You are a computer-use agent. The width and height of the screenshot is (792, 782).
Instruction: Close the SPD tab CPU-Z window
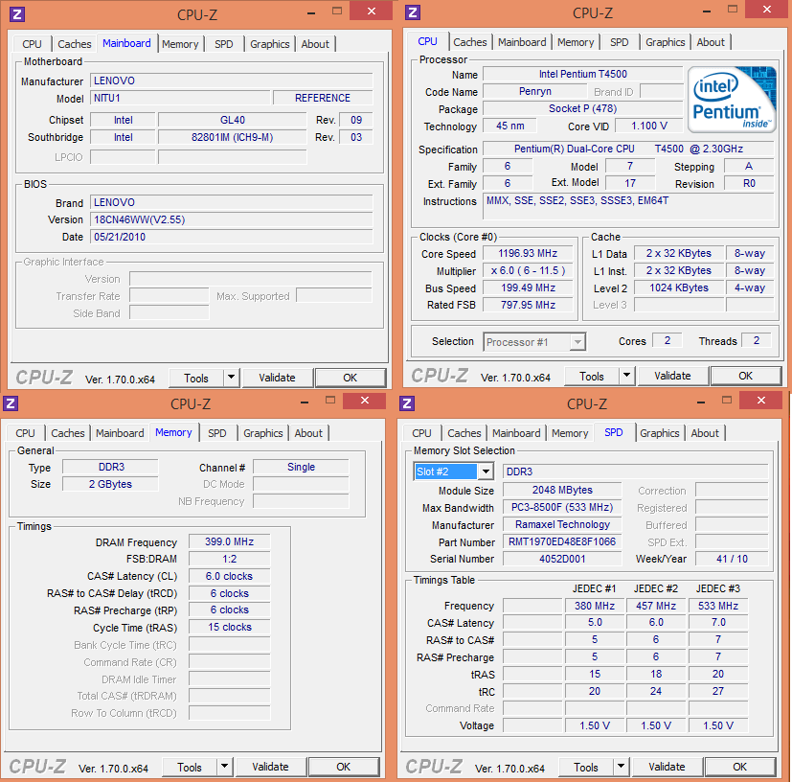click(x=760, y=401)
